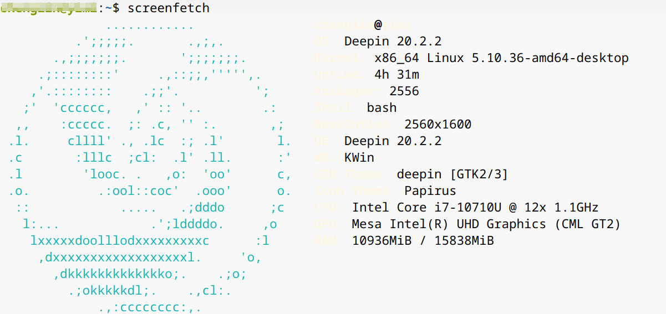Click the @ symbol in user header
The height and width of the screenshot is (314, 666).
378,24
